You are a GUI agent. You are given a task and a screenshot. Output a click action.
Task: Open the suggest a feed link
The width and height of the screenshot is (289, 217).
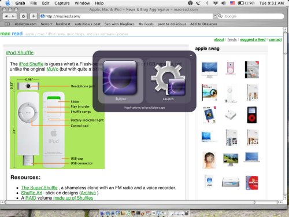253,39
